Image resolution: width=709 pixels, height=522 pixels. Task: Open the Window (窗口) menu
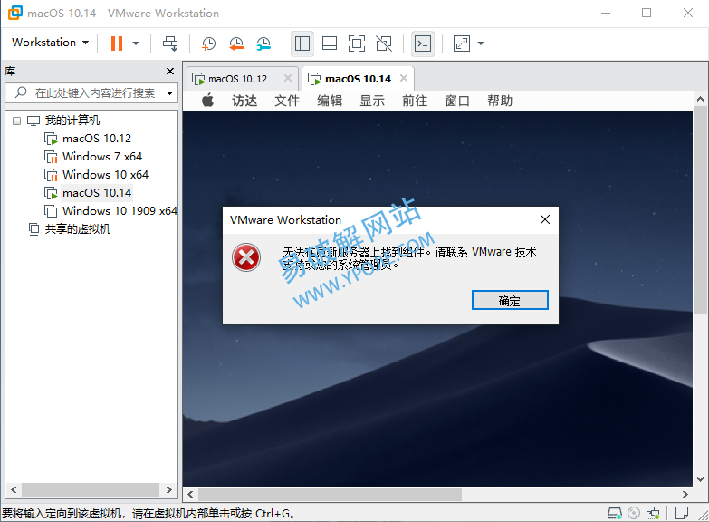(457, 101)
